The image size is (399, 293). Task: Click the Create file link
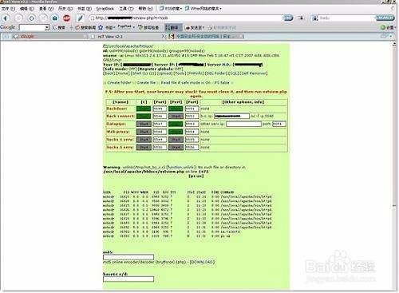pos(146,82)
